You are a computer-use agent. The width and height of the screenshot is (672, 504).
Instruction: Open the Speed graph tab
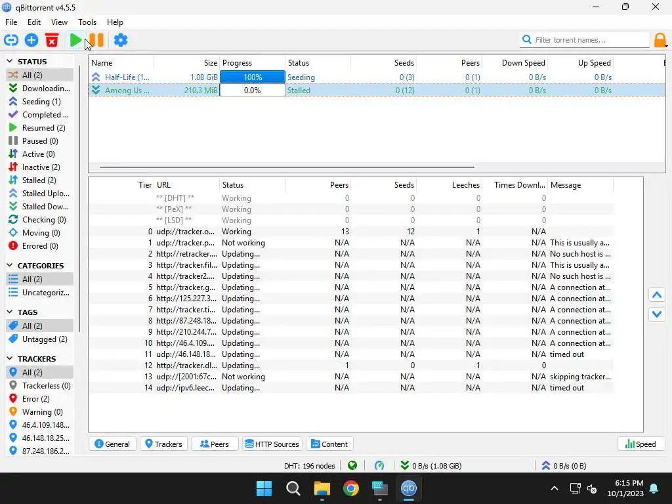pyautogui.click(x=641, y=444)
